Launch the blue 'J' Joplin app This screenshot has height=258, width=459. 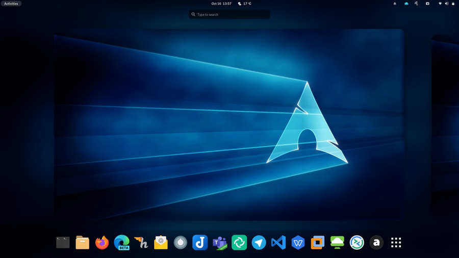pyautogui.click(x=200, y=243)
